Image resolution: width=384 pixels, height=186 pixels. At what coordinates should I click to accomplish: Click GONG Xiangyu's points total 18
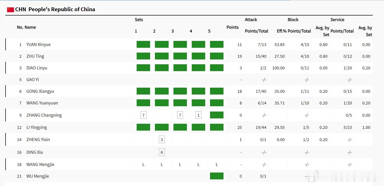[x=239, y=91]
